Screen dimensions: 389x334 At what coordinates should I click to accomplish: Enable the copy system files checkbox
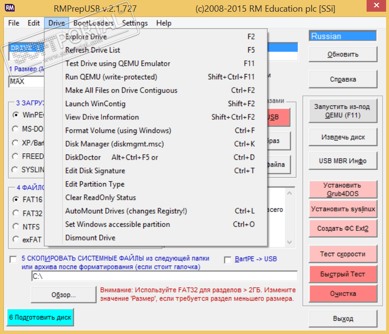pos(13,260)
